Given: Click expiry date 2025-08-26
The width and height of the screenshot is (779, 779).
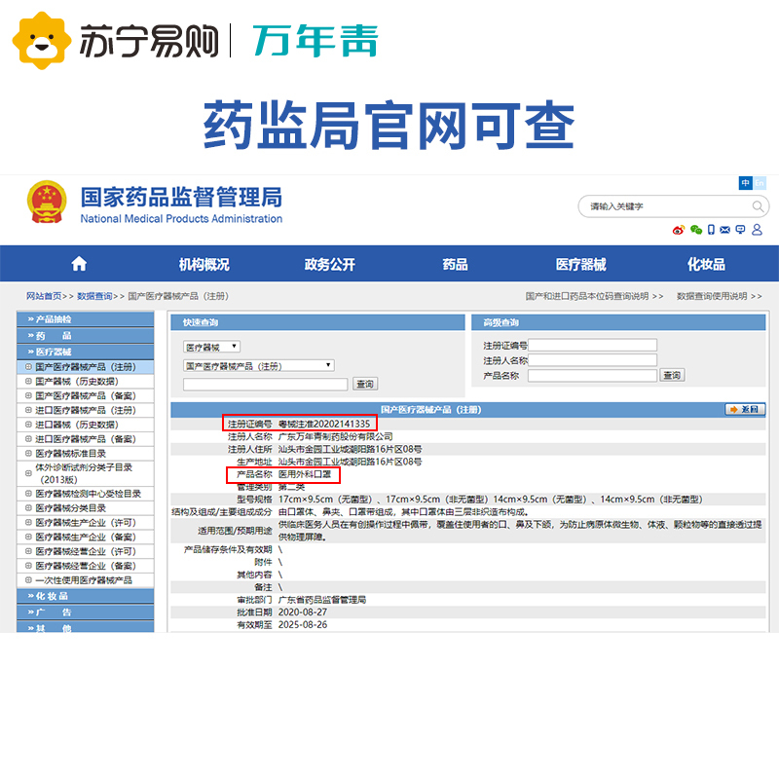Looking at the screenshot, I should click(x=303, y=624).
